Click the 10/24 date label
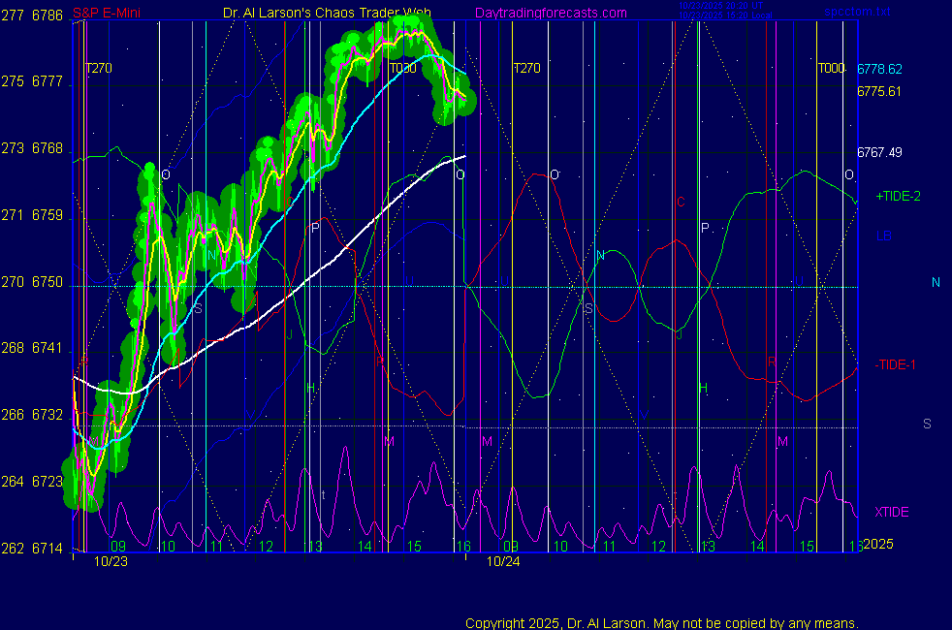The image size is (952, 630). pos(502,561)
